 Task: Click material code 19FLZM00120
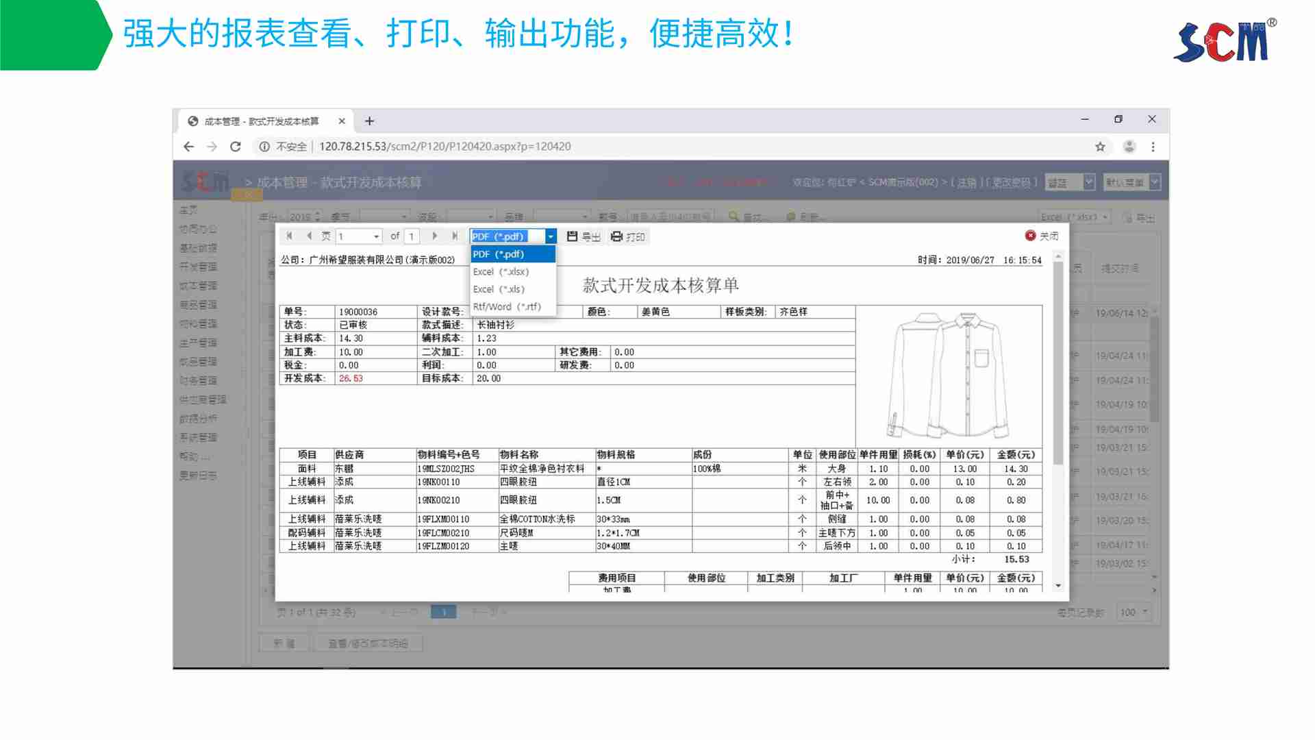click(444, 546)
